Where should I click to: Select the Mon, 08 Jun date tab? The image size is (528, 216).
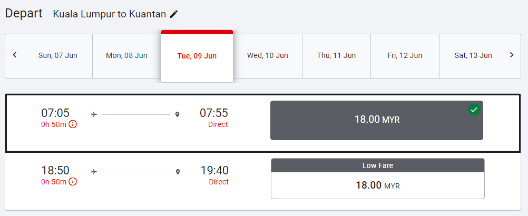[126, 55]
